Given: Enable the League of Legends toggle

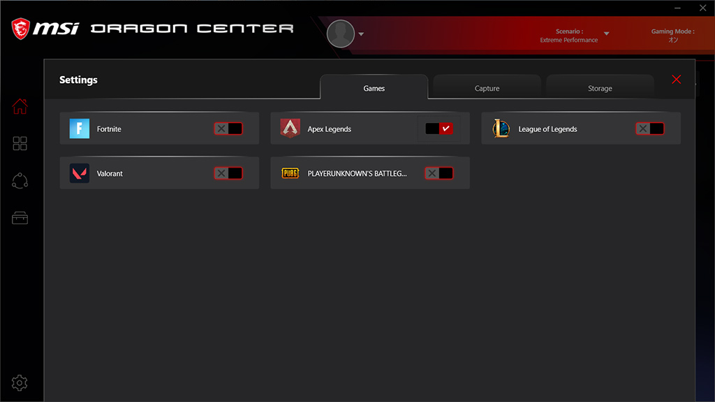Looking at the screenshot, I should [x=650, y=128].
